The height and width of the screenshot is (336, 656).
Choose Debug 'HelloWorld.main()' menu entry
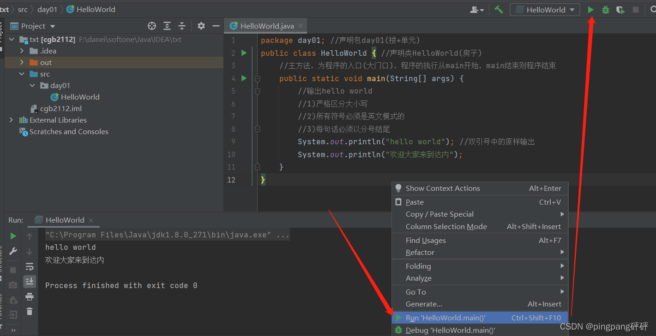tap(480, 330)
